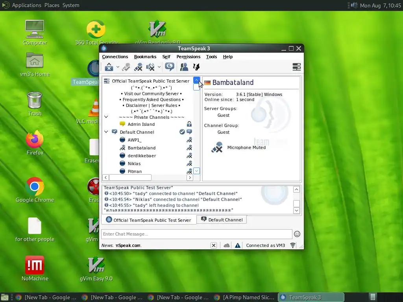Select Official TeamSpeak Public Test Server tree root
403x302 pixels.
click(x=151, y=81)
